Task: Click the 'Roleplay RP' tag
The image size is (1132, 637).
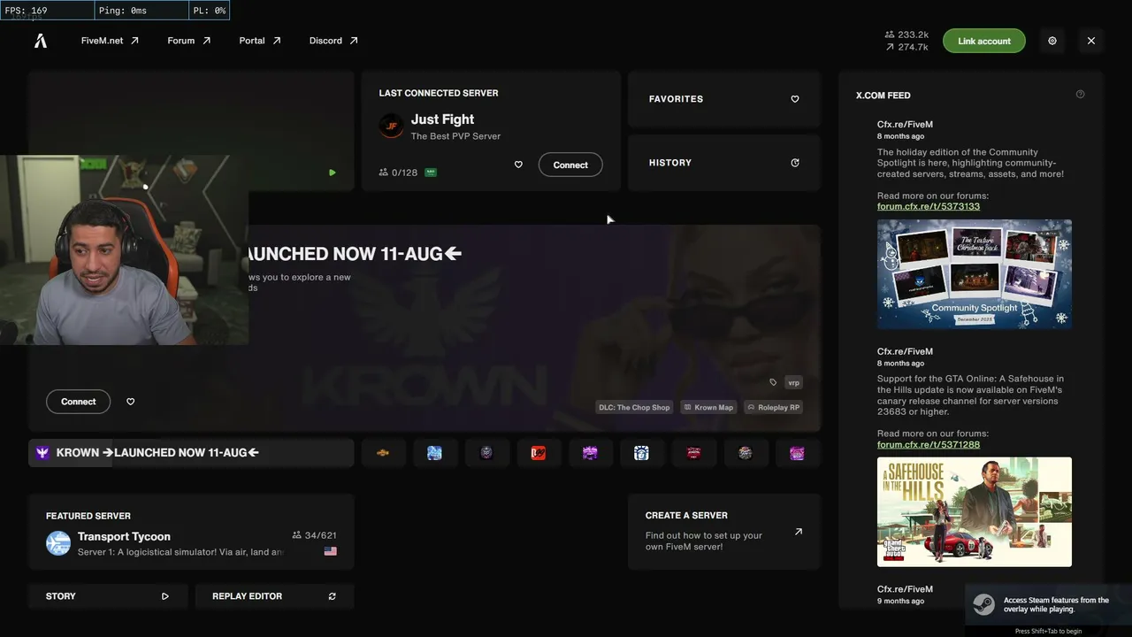Action: (773, 408)
